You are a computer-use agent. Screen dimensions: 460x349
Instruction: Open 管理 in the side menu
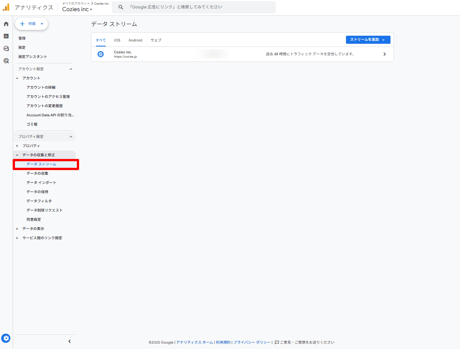point(22,38)
